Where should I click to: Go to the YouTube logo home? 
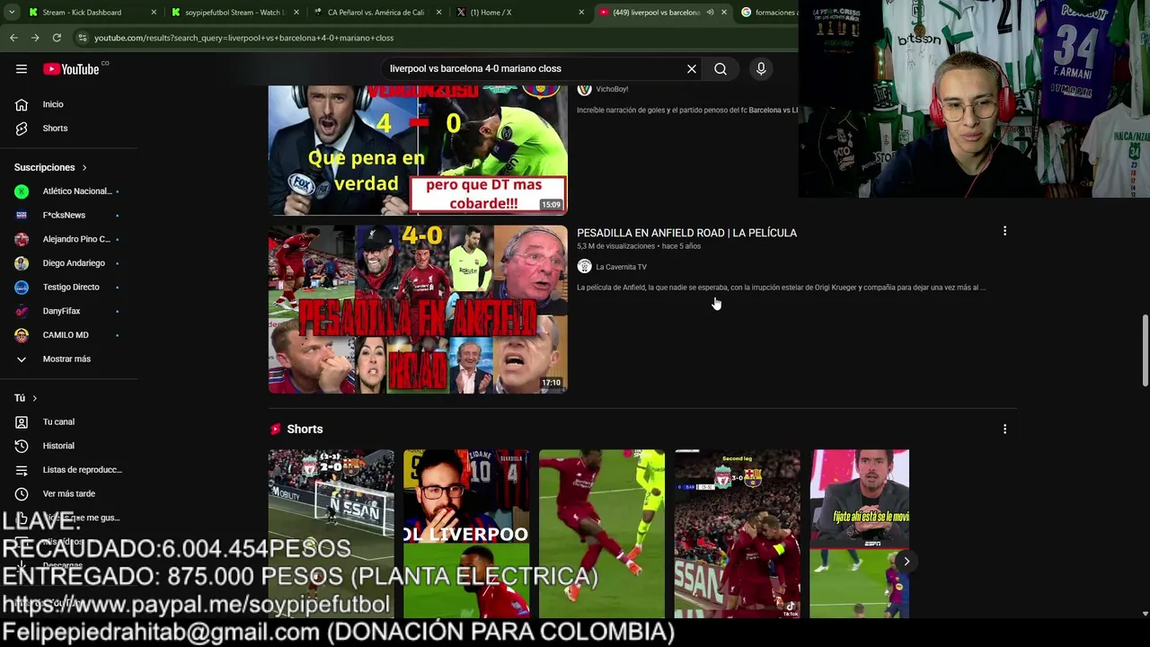pyautogui.click(x=71, y=69)
